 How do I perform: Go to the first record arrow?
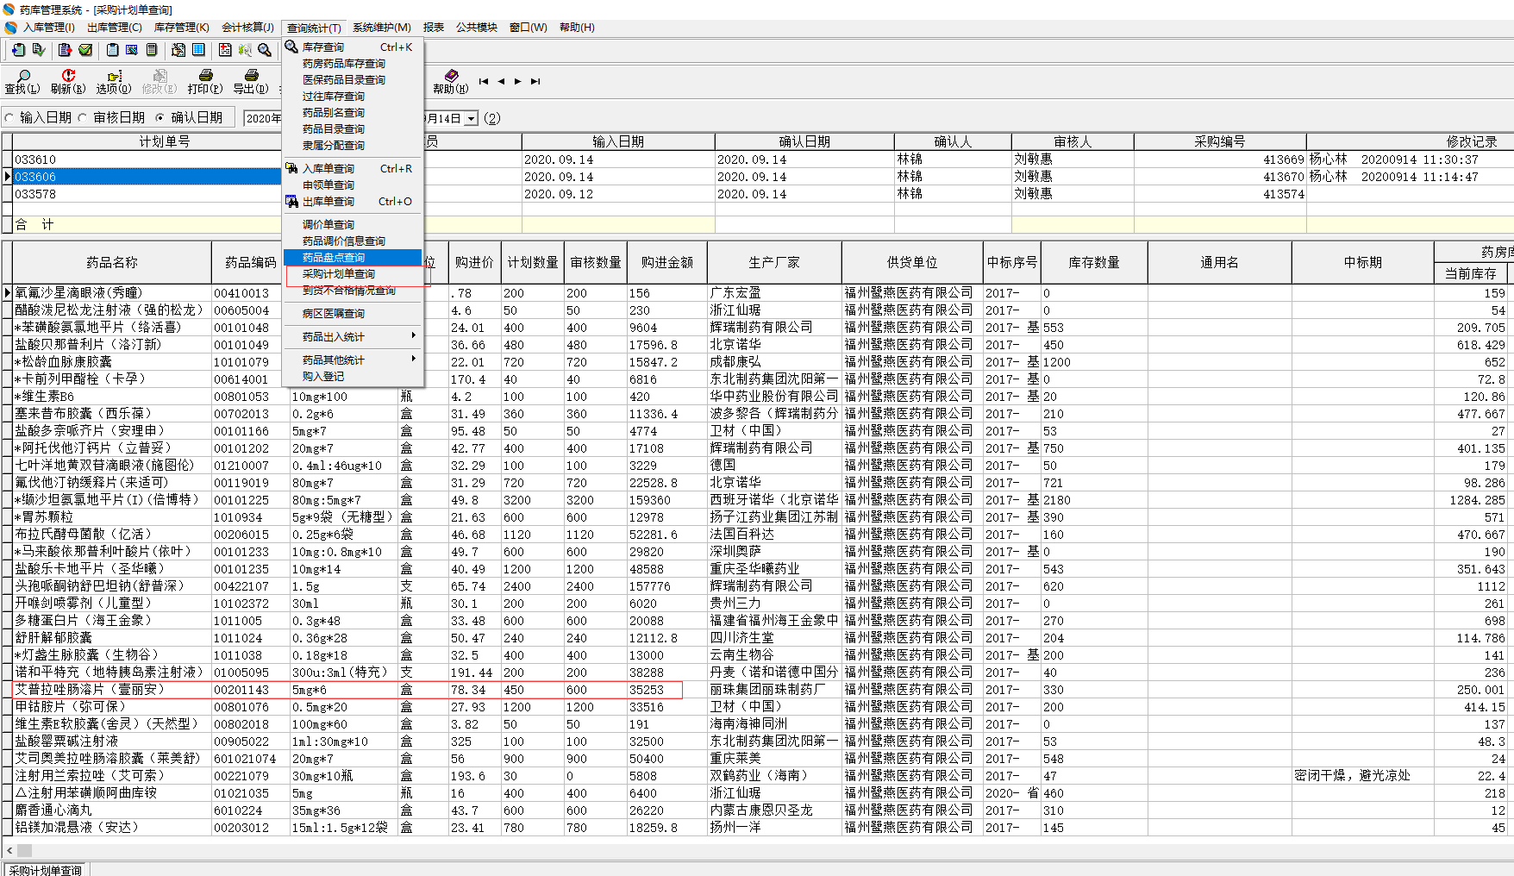click(x=484, y=82)
